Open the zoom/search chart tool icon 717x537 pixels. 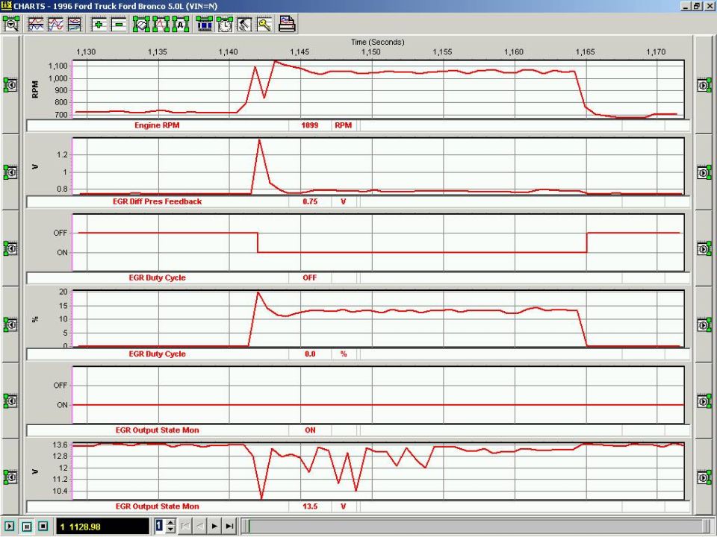11,24
